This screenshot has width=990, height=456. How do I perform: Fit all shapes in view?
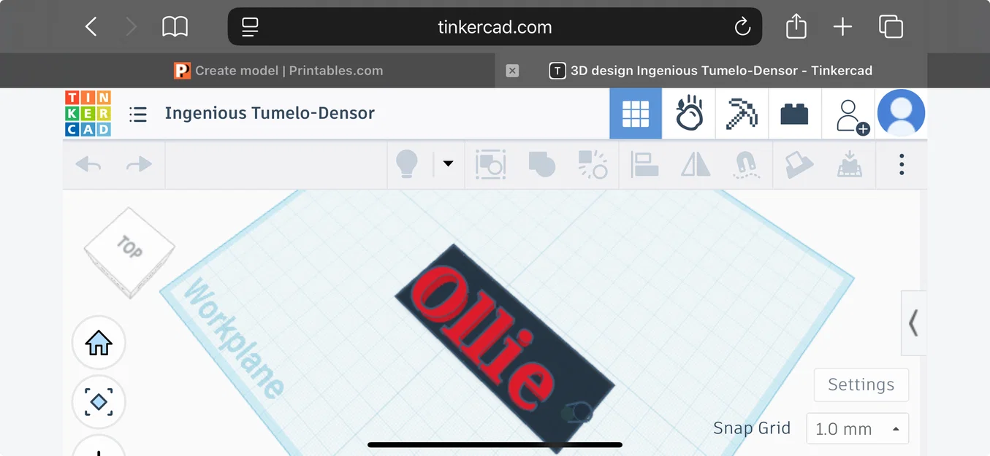pos(99,402)
